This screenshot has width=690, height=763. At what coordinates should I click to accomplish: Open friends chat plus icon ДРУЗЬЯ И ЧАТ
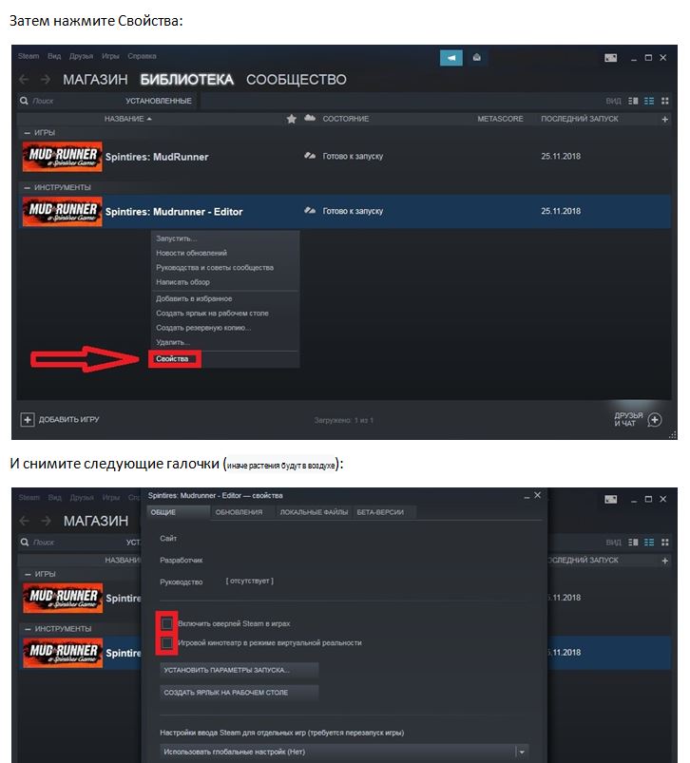(655, 420)
